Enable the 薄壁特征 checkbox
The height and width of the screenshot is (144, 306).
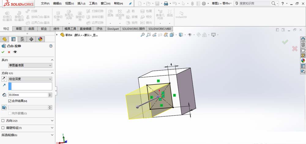3,128
